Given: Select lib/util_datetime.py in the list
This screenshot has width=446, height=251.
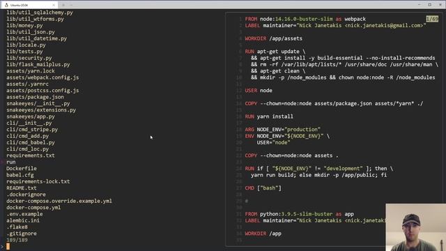Looking at the screenshot, I should (37, 38).
